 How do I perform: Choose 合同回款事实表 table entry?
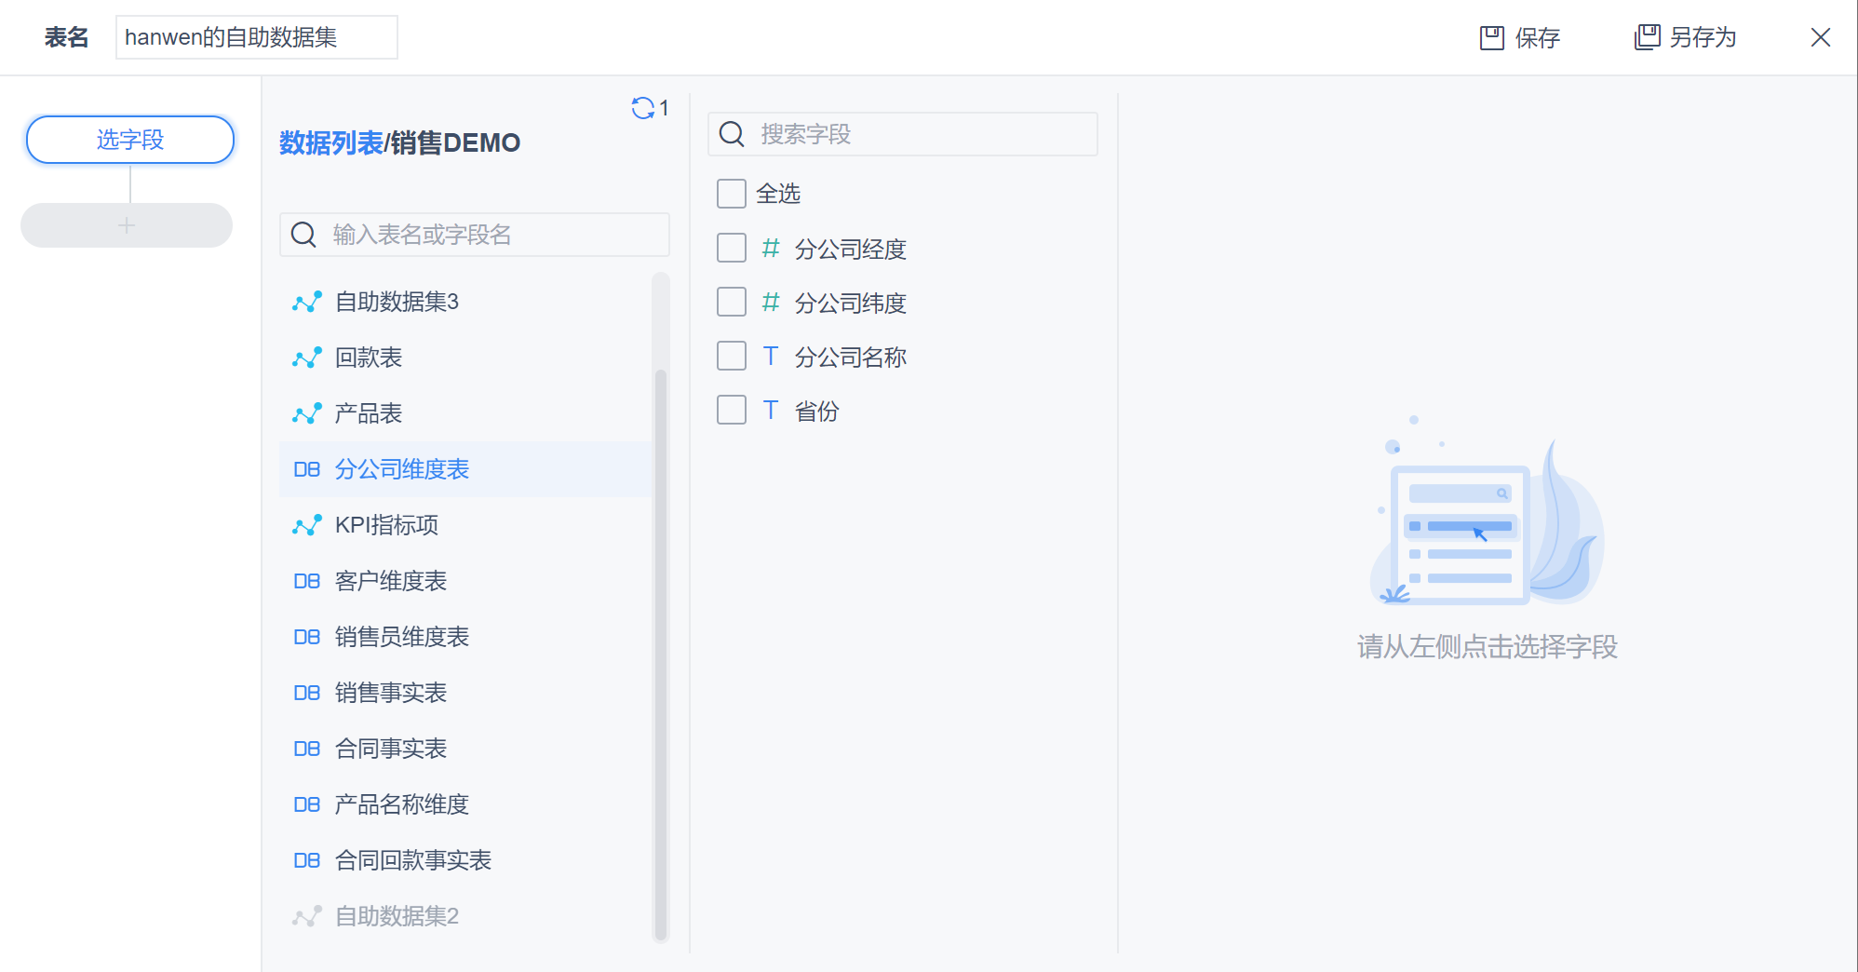coord(413,860)
